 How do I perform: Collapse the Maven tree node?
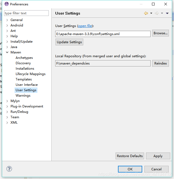click(x=7, y=52)
